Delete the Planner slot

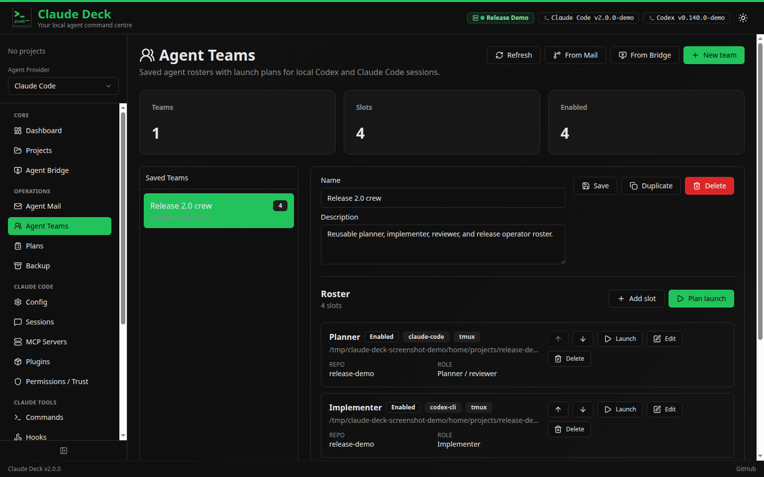(x=569, y=359)
